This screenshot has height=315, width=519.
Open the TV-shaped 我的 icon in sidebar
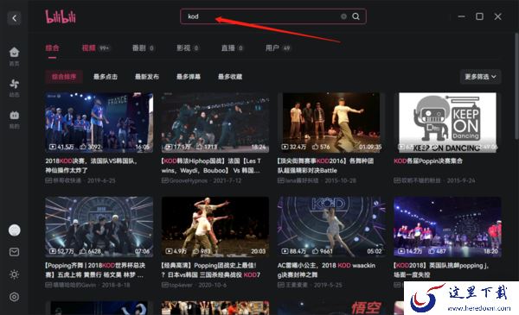(x=14, y=116)
